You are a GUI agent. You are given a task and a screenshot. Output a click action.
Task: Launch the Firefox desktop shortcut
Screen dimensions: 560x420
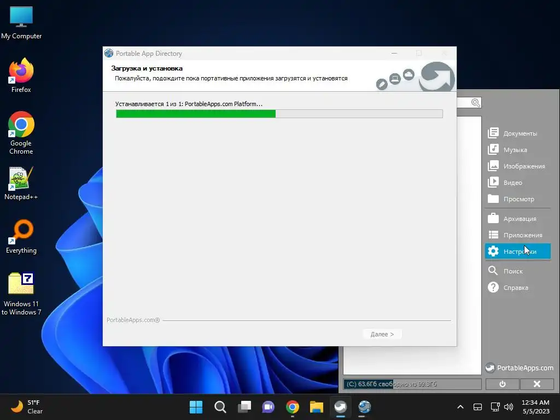coord(21,75)
